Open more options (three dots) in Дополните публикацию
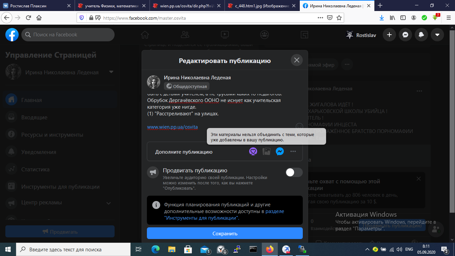 293,152
